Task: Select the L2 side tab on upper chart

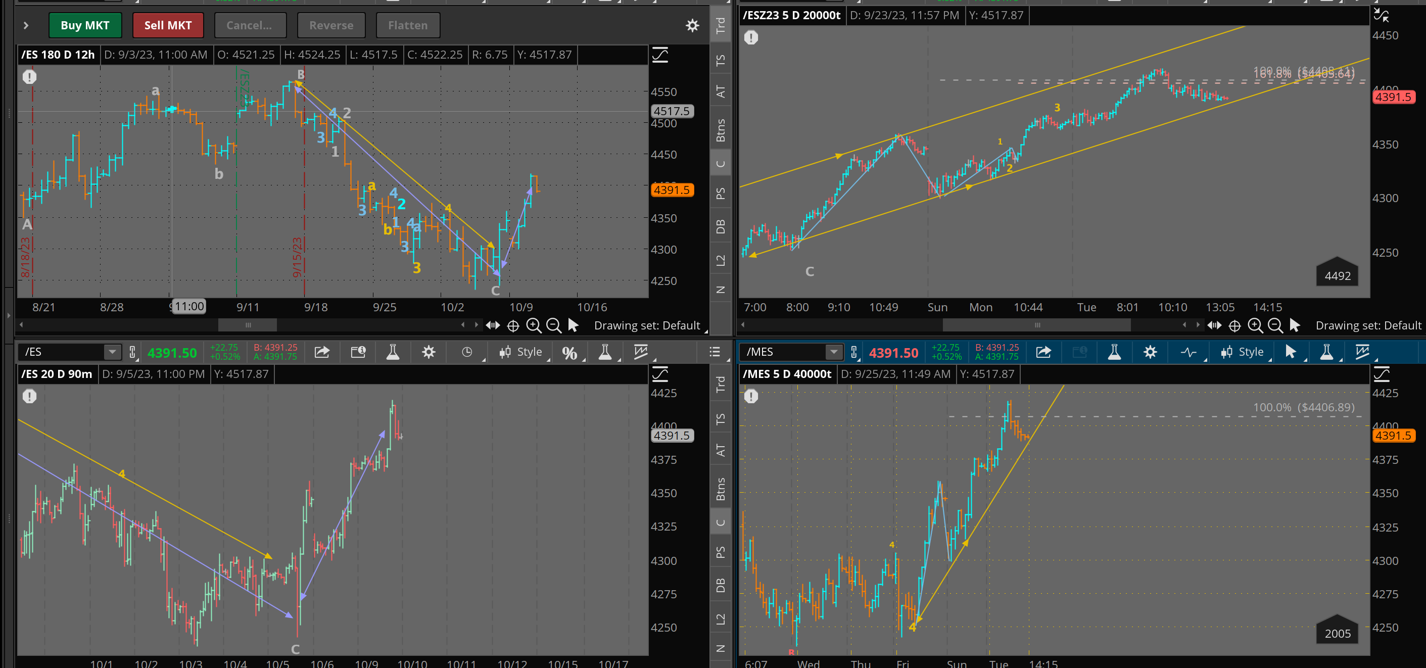Action: click(720, 260)
